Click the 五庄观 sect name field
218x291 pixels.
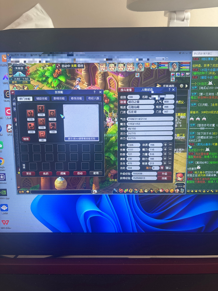[141, 112]
